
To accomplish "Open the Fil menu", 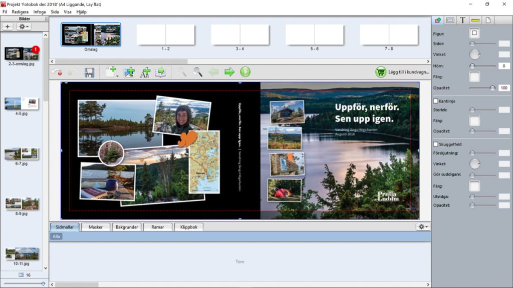I will click(x=5, y=12).
